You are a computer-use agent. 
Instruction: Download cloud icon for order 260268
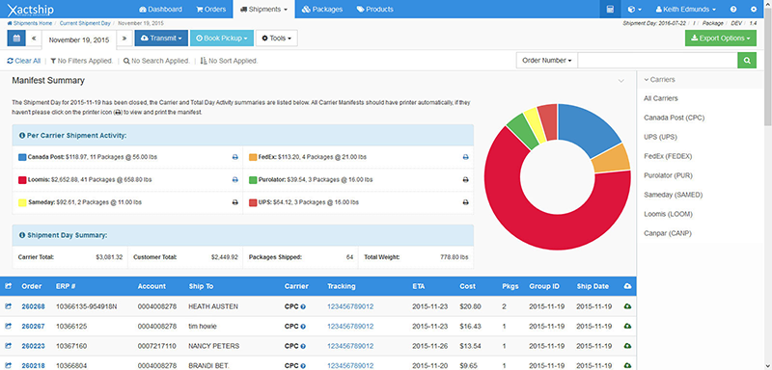point(628,306)
